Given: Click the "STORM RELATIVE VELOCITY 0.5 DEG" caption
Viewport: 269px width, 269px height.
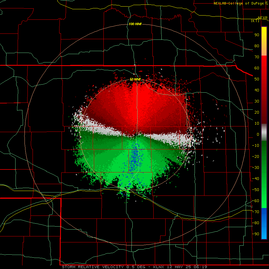Looking at the screenshot, I should (x=103, y=267).
